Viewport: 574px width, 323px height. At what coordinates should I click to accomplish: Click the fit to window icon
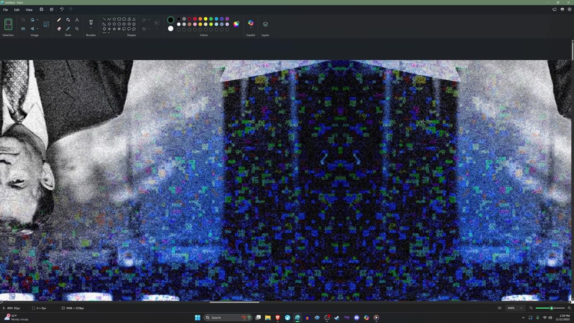click(500, 308)
